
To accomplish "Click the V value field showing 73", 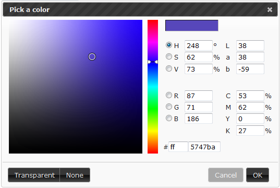I will [198, 69].
